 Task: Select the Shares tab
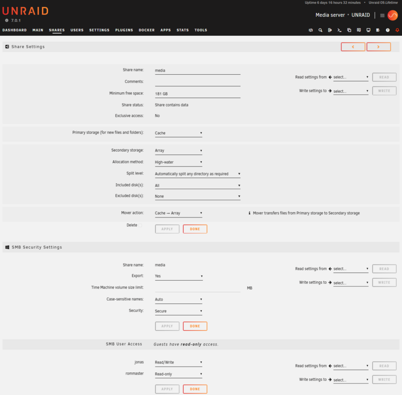pos(57,30)
